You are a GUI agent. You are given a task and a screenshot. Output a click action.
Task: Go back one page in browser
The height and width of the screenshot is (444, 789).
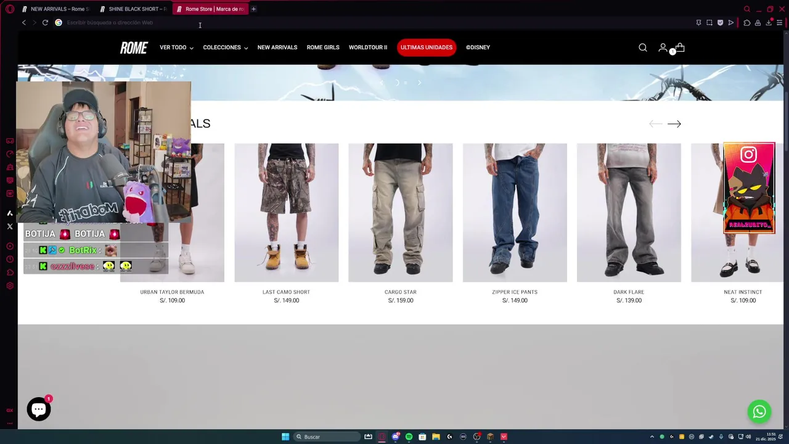[23, 23]
